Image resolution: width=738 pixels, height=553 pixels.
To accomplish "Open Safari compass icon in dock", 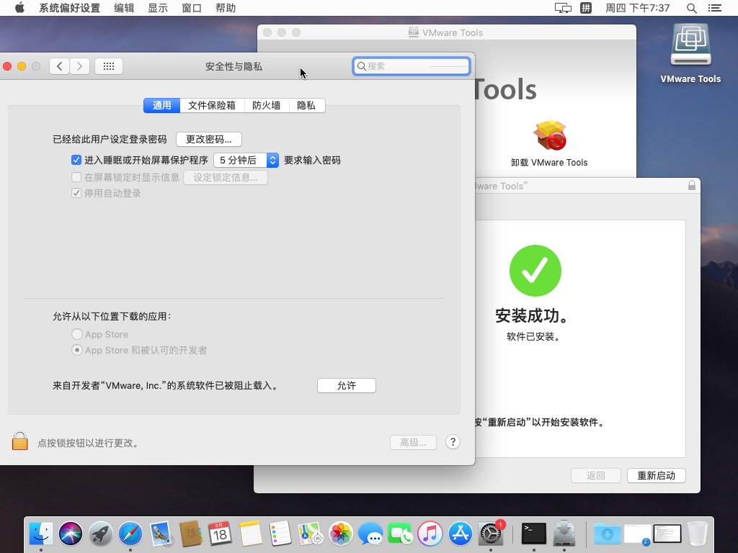I will pyautogui.click(x=130, y=534).
